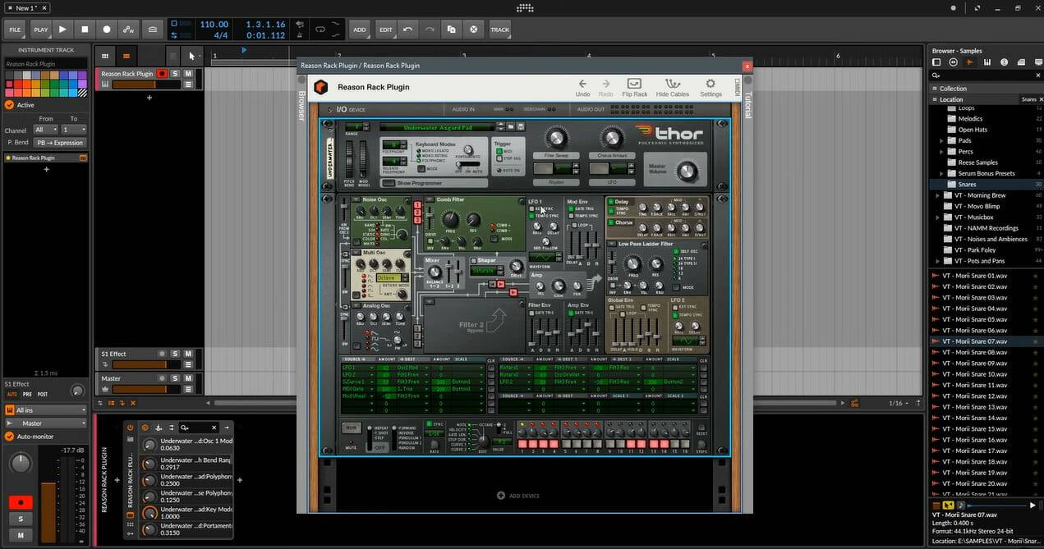Open the TRACK menu

click(499, 30)
